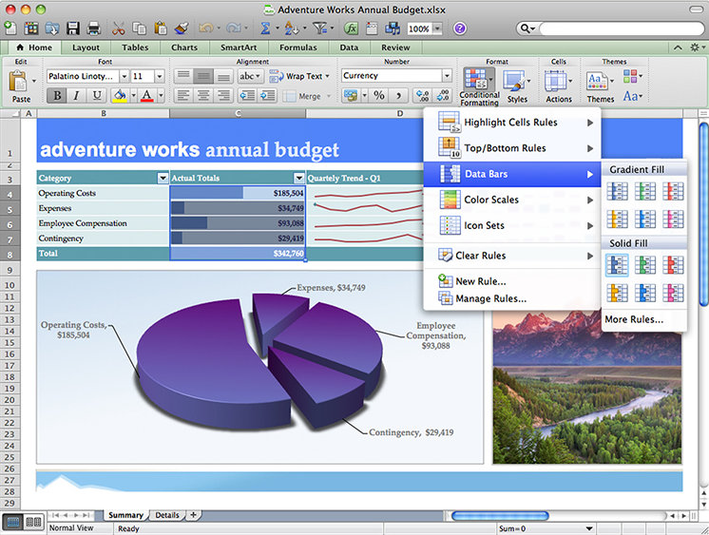Open the font size dropdown

pyautogui.click(x=159, y=76)
